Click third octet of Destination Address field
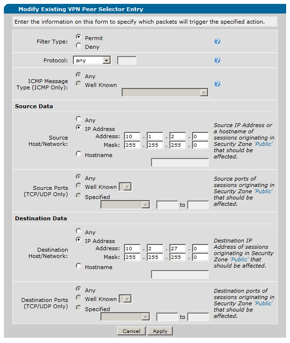 [178, 249]
